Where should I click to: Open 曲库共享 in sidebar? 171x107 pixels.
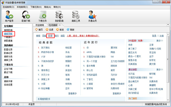click(x=8, y=81)
